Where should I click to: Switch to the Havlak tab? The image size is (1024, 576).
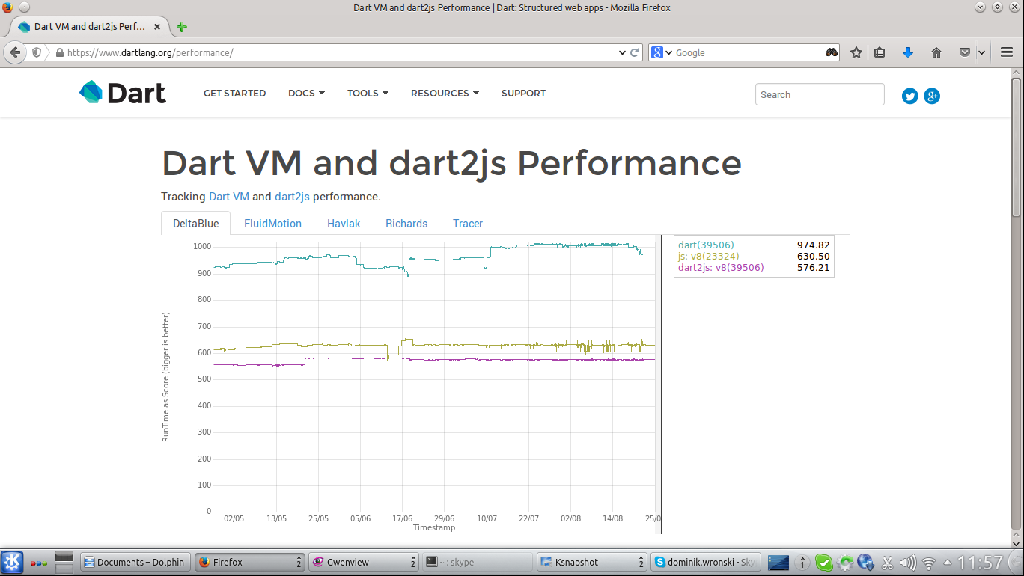pyautogui.click(x=344, y=224)
